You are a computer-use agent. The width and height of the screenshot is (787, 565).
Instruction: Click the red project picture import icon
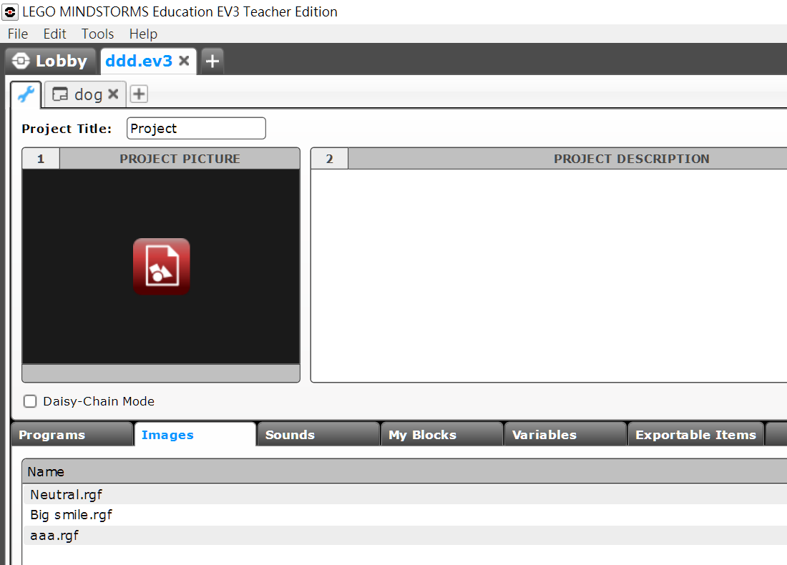pos(162,267)
